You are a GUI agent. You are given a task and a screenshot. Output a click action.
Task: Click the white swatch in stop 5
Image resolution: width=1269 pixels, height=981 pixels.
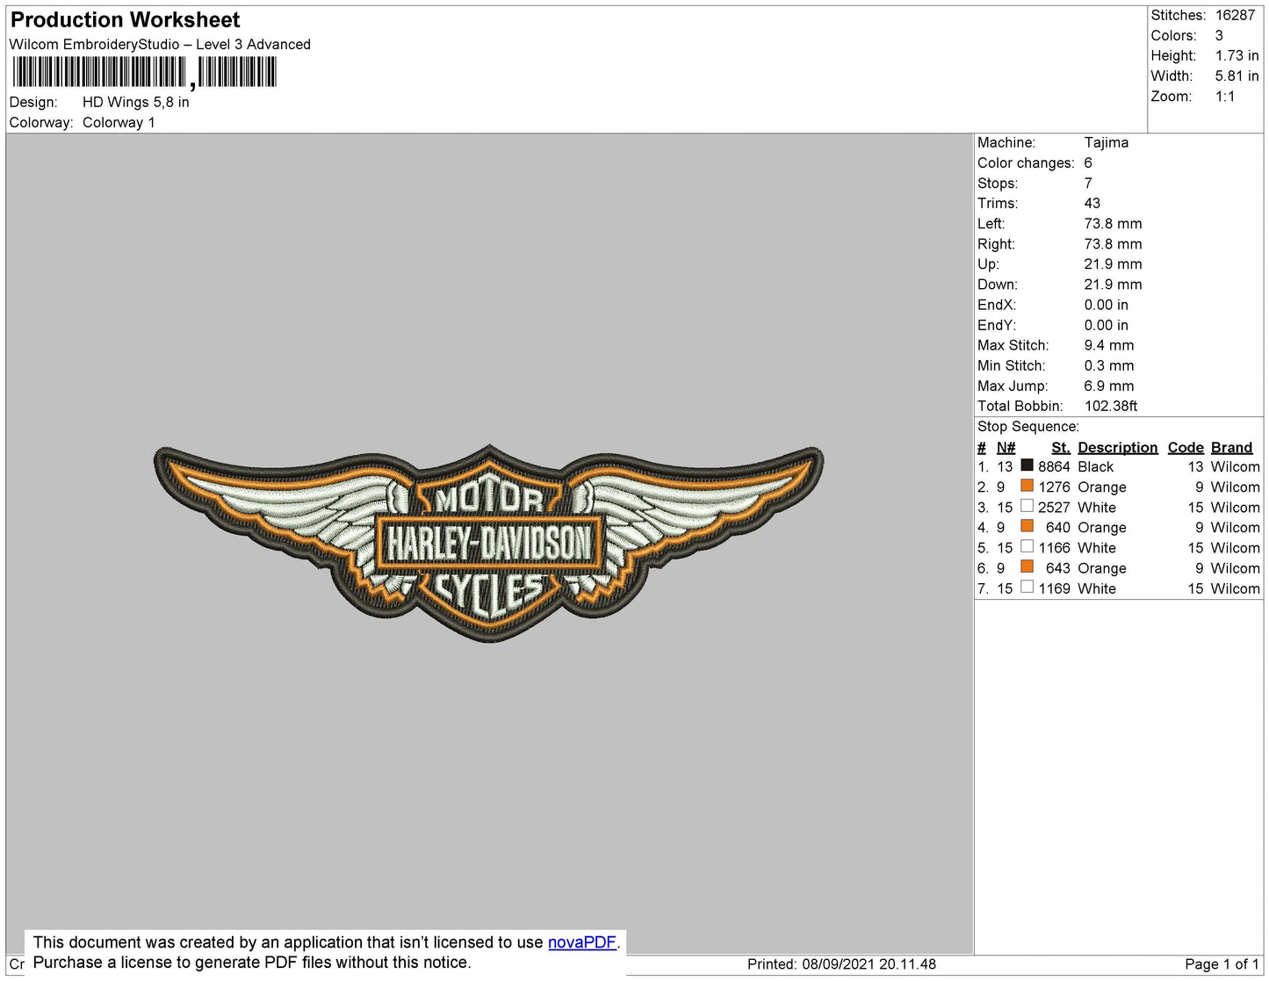(1027, 545)
